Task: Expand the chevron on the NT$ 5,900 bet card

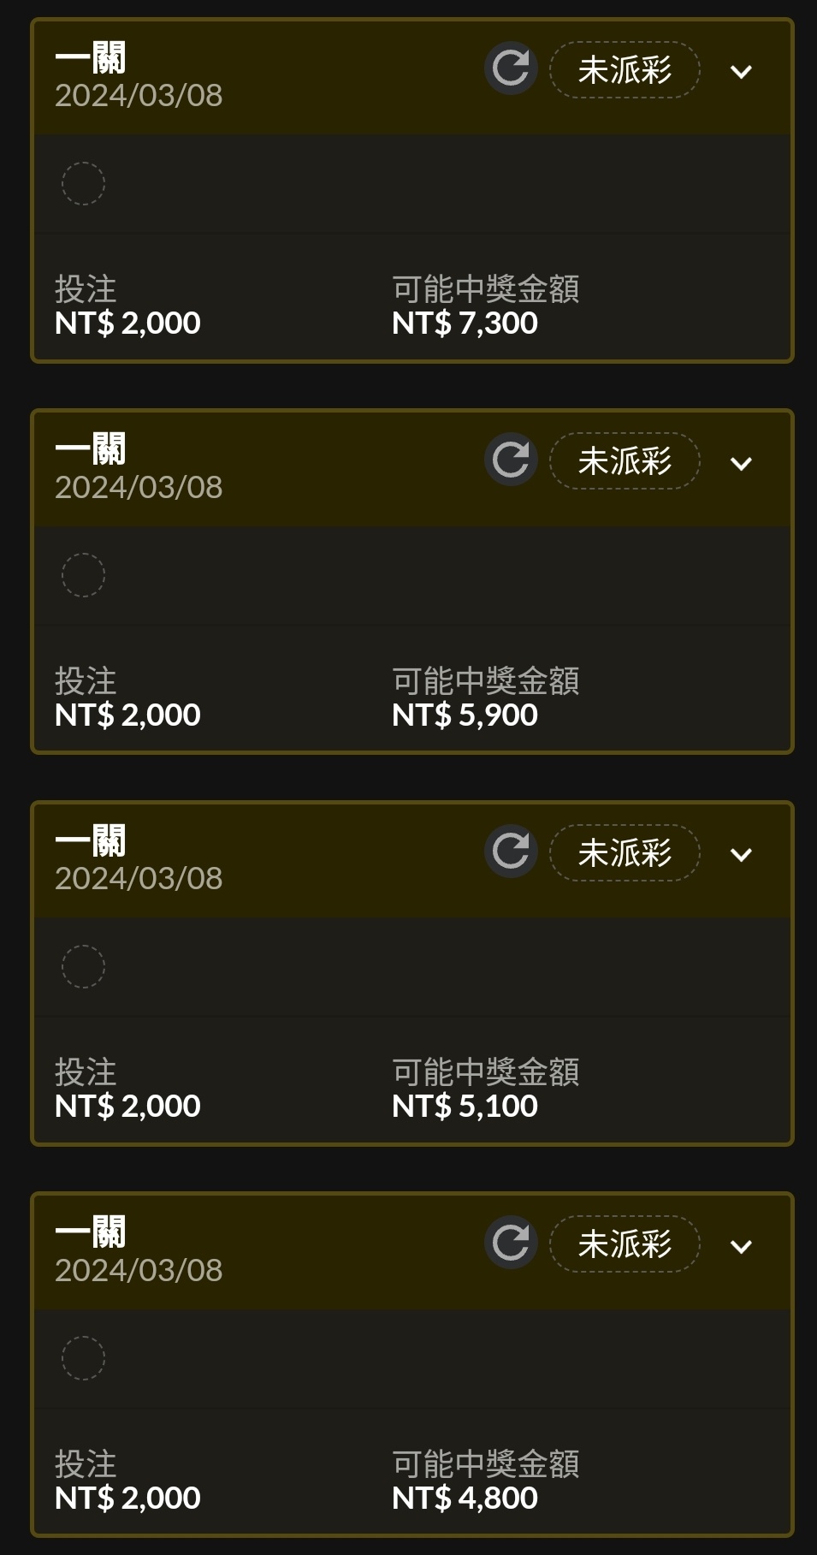Action: [x=741, y=464]
